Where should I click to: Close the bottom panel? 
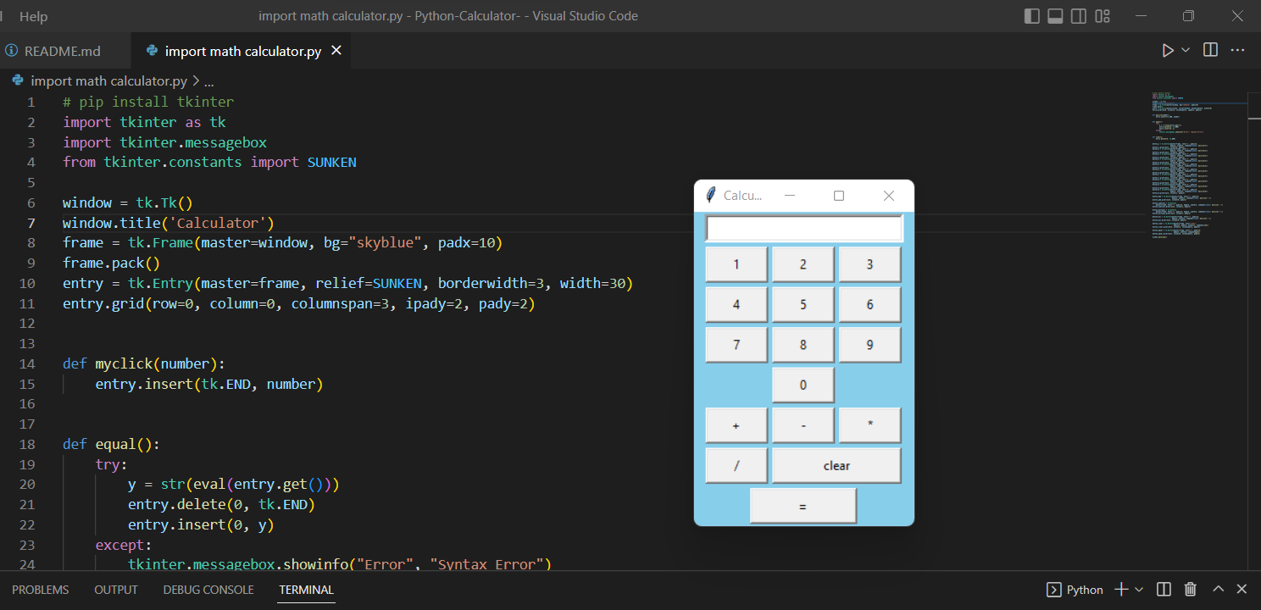pyautogui.click(x=1242, y=590)
